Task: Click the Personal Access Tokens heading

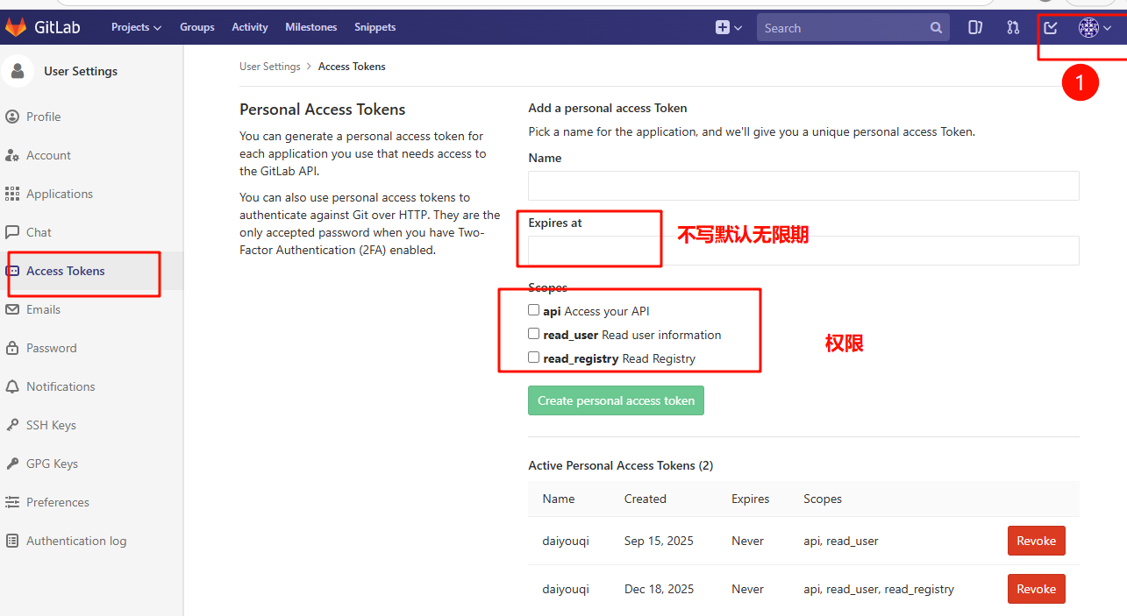Action: (x=323, y=110)
